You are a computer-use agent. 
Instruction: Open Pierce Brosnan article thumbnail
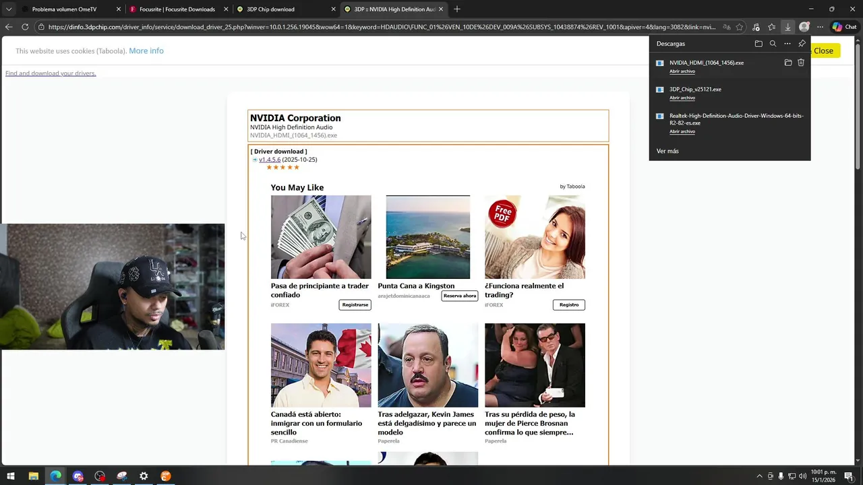535,365
